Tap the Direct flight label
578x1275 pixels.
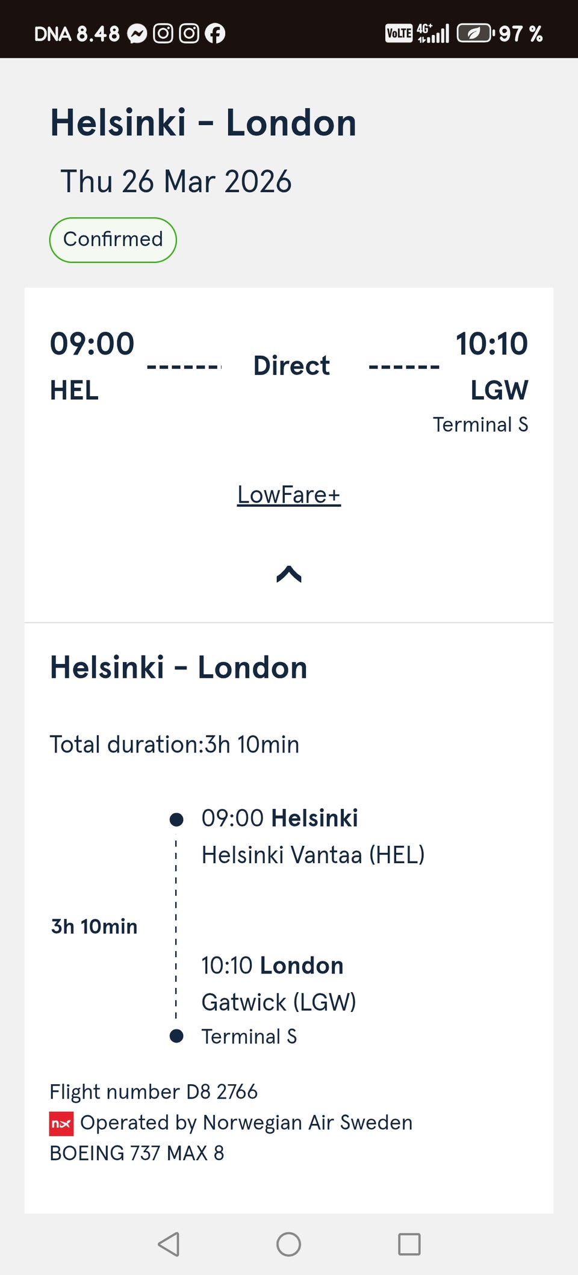[291, 365]
